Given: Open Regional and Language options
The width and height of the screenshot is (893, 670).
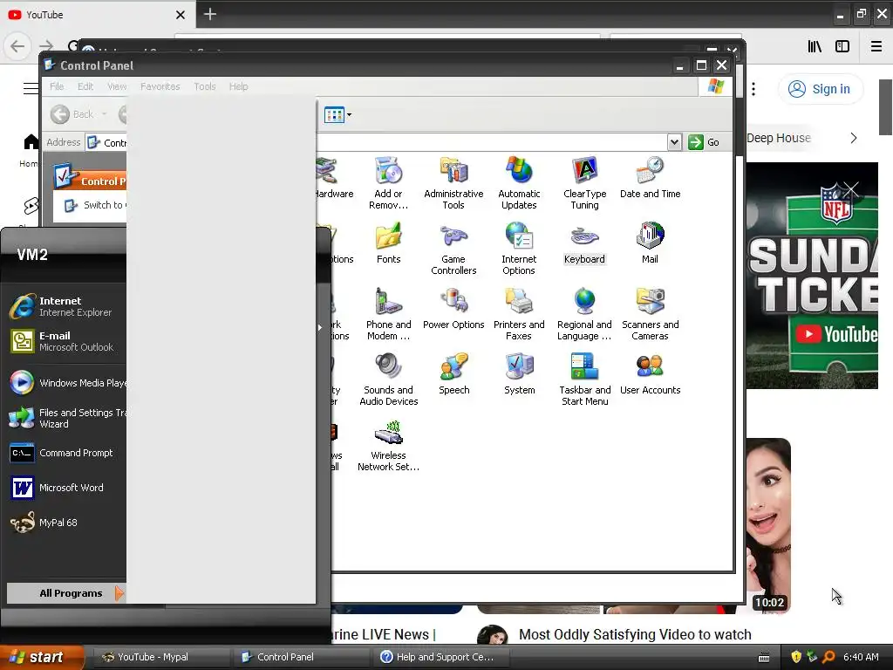Looking at the screenshot, I should 584,314.
